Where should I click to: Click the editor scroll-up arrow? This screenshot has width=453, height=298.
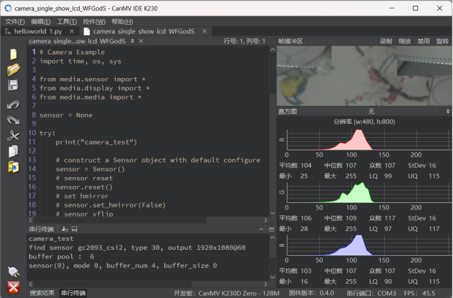pyautogui.click(x=272, y=49)
